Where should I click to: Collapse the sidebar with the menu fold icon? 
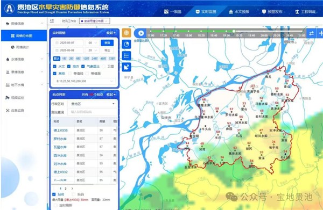[x=52, y=21]
